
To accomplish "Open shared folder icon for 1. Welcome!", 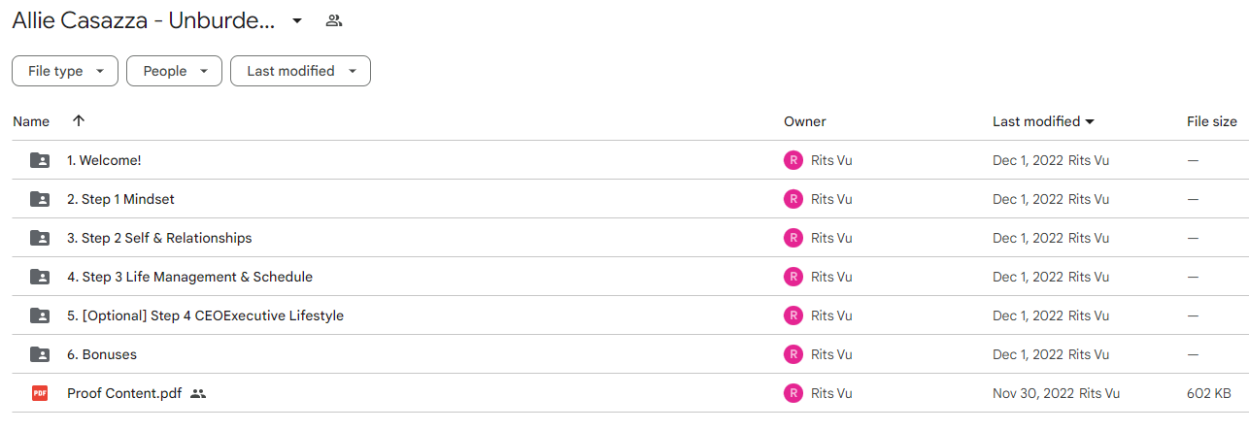I will pyautogui.click(x=40, y=160).
